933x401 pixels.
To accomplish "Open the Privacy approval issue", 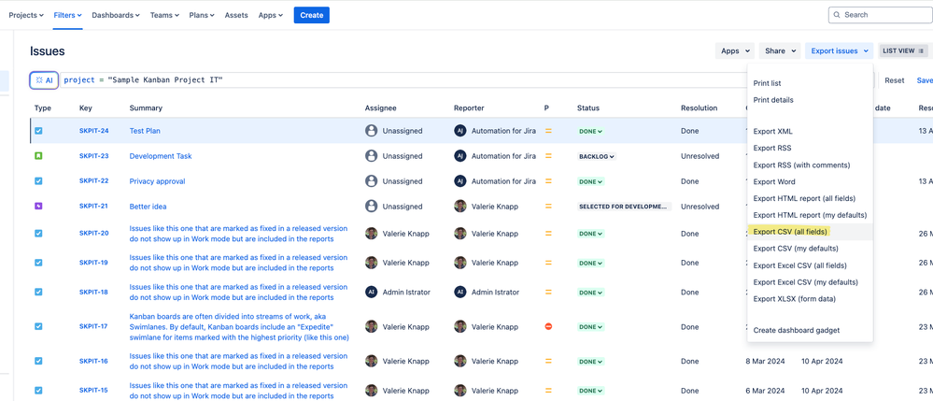I will [157, 181].
